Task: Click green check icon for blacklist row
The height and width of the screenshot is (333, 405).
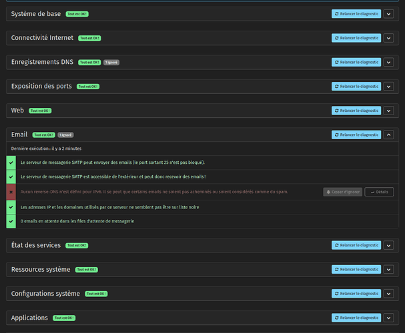Action: (x=11, y=207)
